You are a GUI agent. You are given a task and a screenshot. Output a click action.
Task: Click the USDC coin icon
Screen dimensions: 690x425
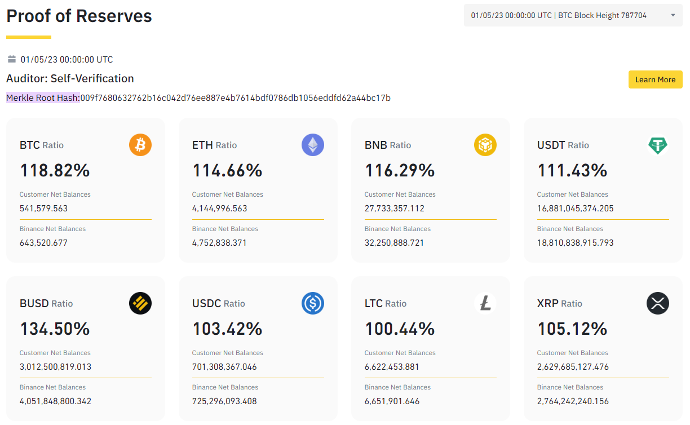pyautogui.click(x=313, y=303)
